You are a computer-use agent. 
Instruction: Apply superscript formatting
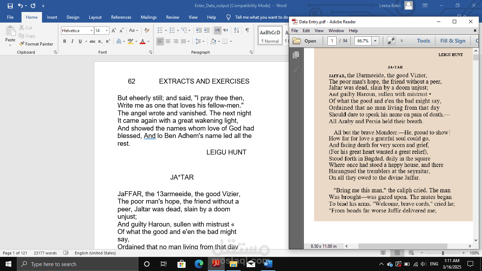pyautogui.click(x=108, y=41)
